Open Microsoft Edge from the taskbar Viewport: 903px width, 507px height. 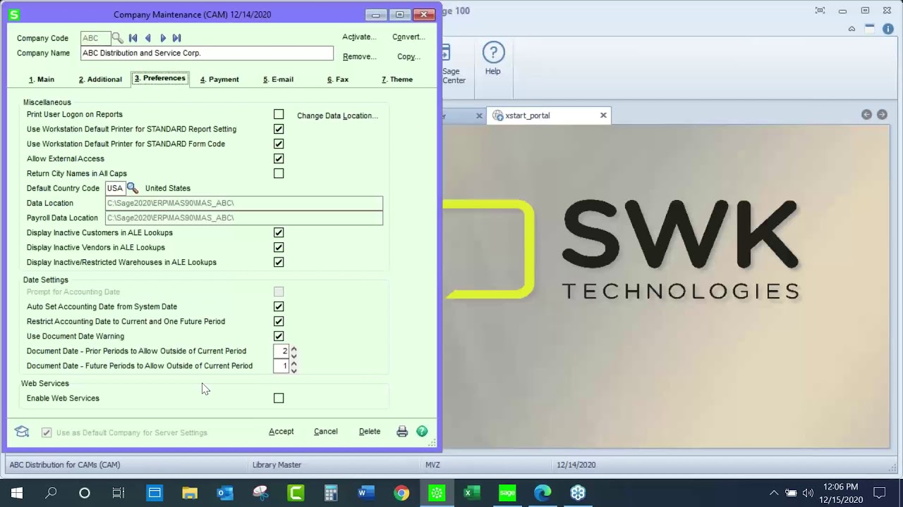click(x=543, y=493)
